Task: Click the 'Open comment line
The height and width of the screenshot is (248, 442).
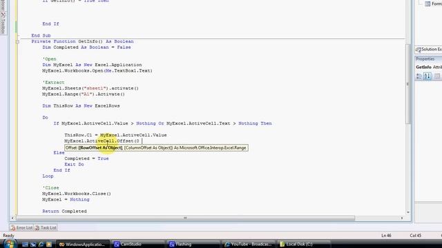Action: 49,59
